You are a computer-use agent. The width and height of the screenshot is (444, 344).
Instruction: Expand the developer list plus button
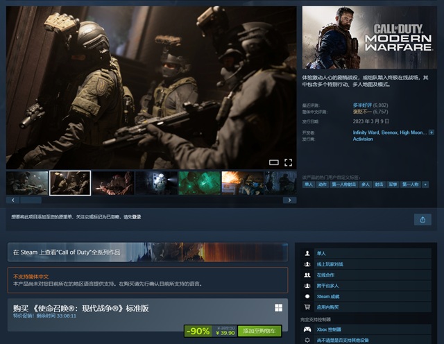[x=432, y=132]
